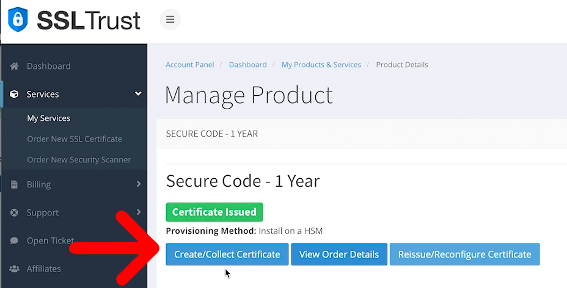
Task: Collapse the Services menu chevron
Action: tap(138, 94)
